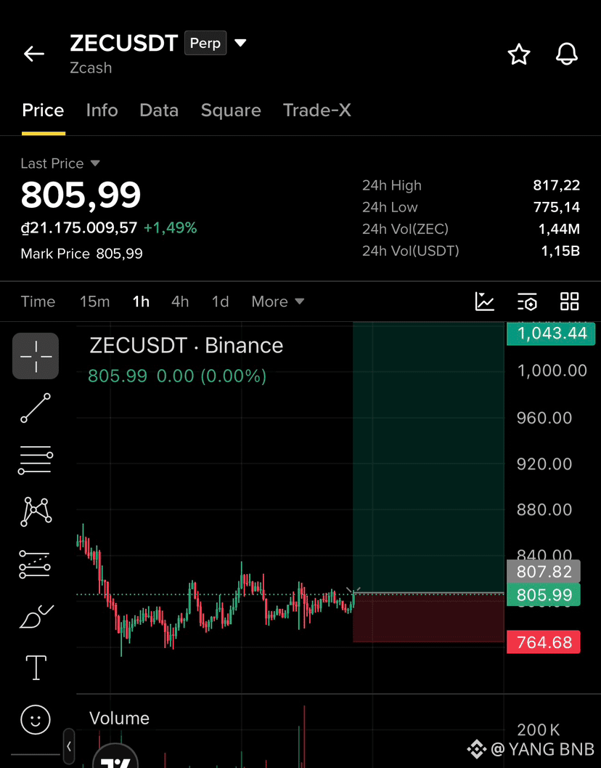601x768 pixels.
Task: Click the 764.68 stop-loss price label
Action: [x=543, y=642]
